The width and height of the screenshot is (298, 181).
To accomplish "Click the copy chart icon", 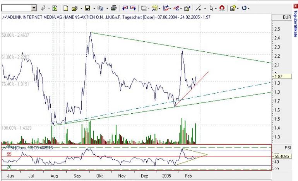I will [x=100, y=8].
